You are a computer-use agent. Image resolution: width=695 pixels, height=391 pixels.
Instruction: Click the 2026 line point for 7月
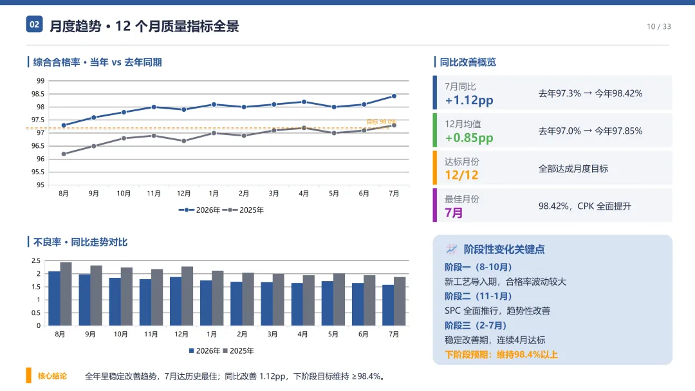point(394,96)
